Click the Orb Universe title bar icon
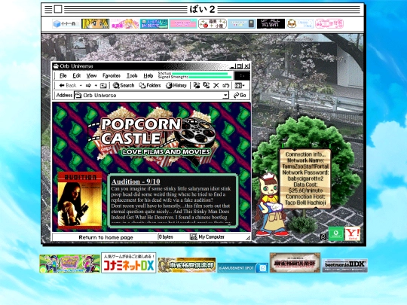 [x=56, y=66]
